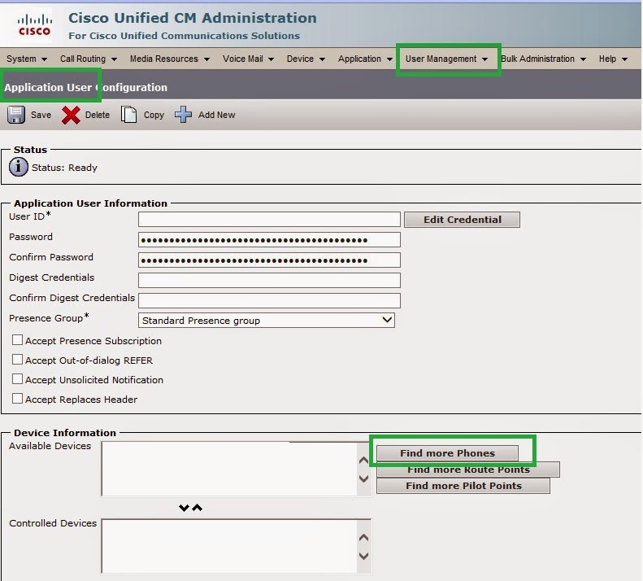Viewport: 643px width, 581px height.
Task: Open the Presence Group dropdown
Action: pos(267,321)
